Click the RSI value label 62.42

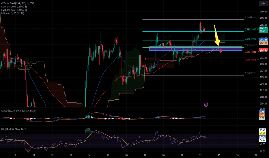262,137
